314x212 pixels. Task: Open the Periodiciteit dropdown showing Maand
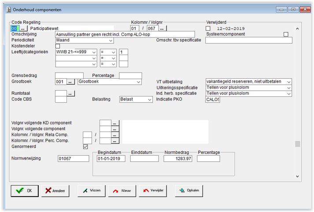point(85,40)
